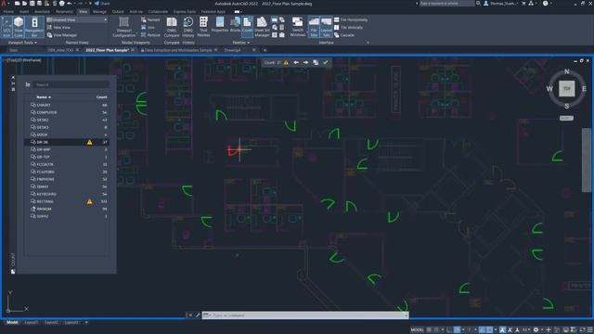Screen dimensions: 594x334
Task: Go to previous counted object arrow
Action: [x=296, y=62]
